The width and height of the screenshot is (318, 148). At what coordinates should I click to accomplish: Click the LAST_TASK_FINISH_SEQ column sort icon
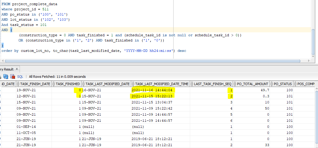[x=192, y=84]
